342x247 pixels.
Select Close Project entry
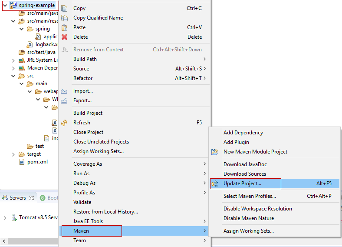coord(134,132)
